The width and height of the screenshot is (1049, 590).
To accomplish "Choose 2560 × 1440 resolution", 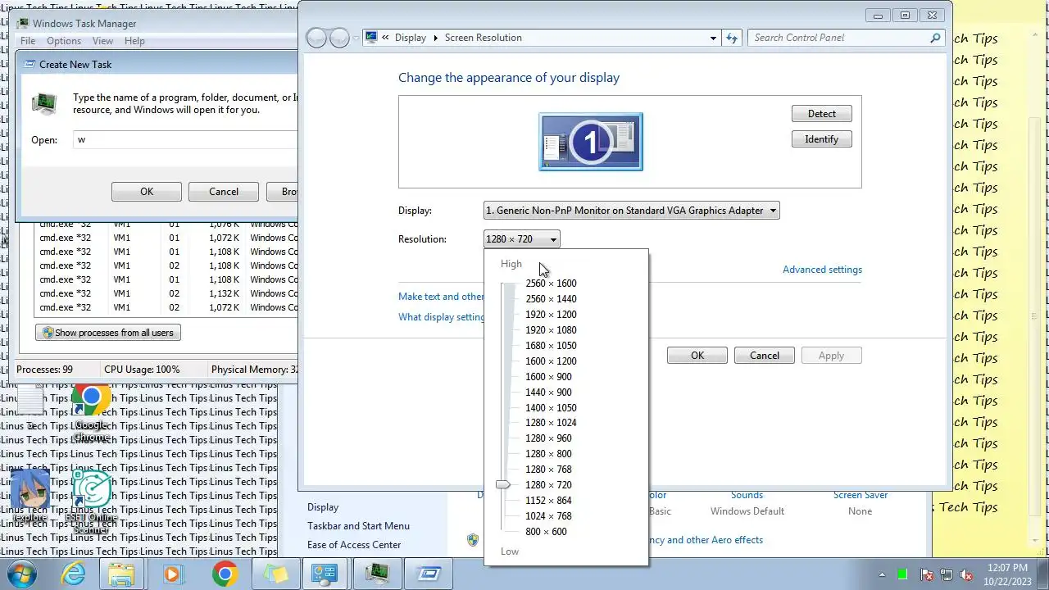I will [x=551, y=299].
